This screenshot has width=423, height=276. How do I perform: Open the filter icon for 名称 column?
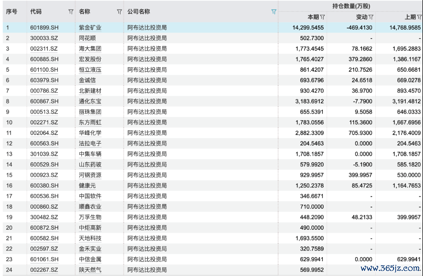click(x=119, y=12)
